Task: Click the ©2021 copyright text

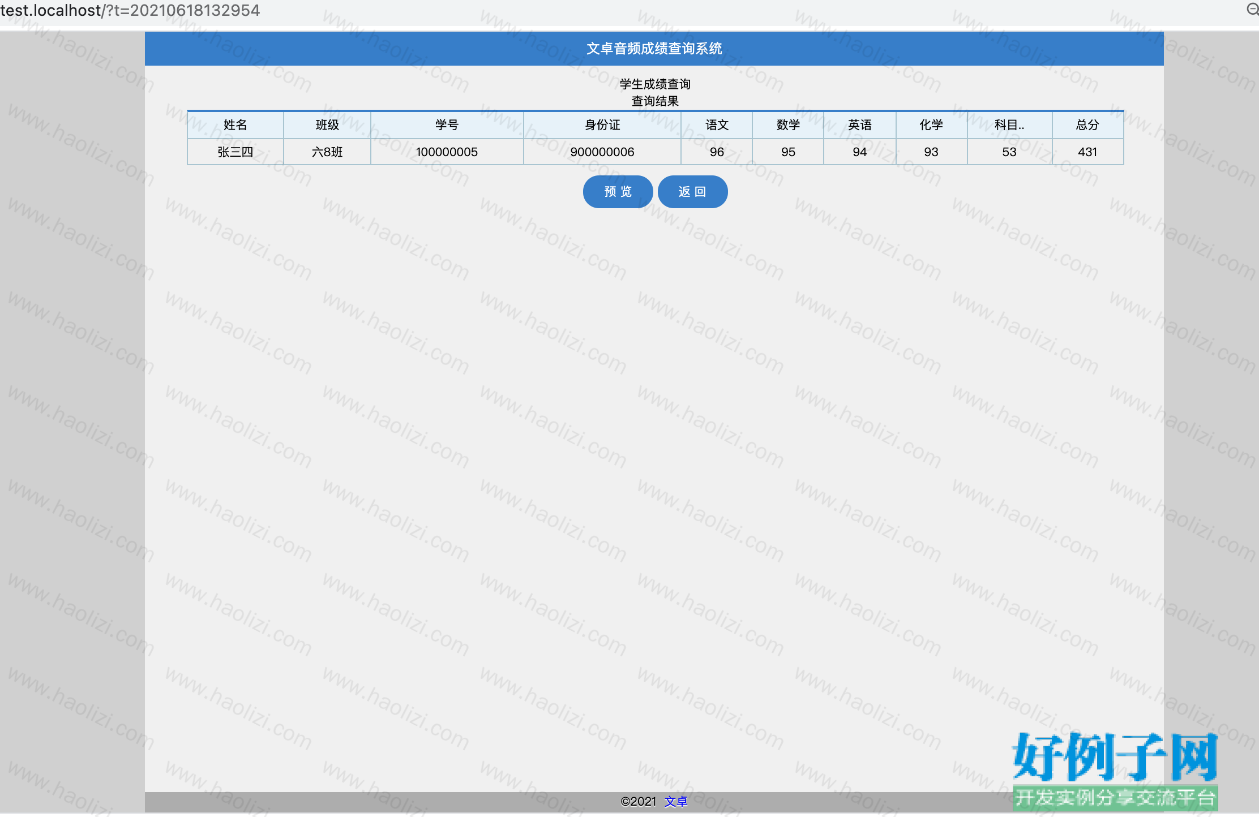Action: pos(639,801)
